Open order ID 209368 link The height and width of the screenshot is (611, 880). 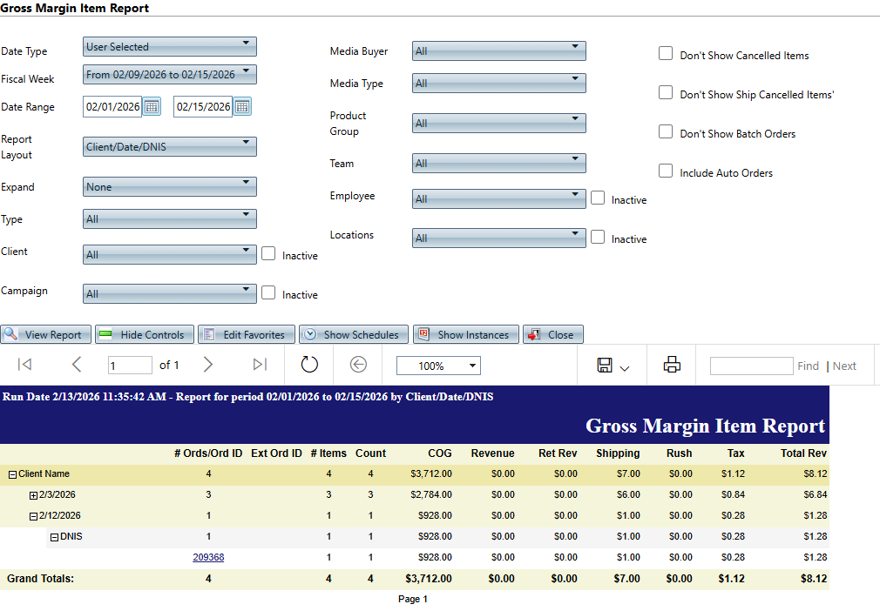[x=208, y=557]
